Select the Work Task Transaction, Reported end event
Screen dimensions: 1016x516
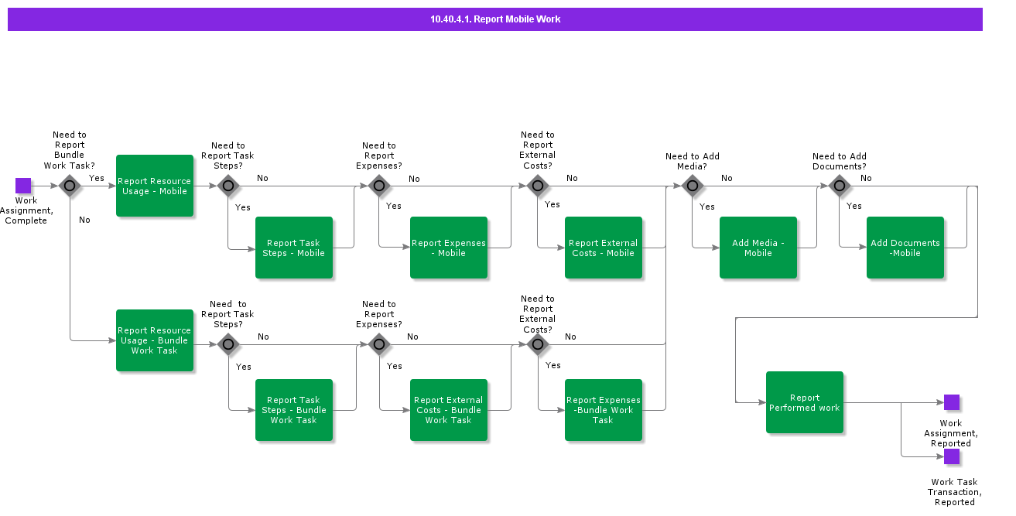[x=951, y=456]
